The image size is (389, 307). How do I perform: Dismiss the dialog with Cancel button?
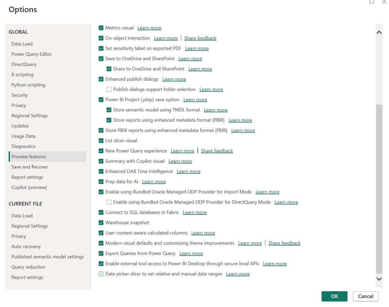coord(366,296)
